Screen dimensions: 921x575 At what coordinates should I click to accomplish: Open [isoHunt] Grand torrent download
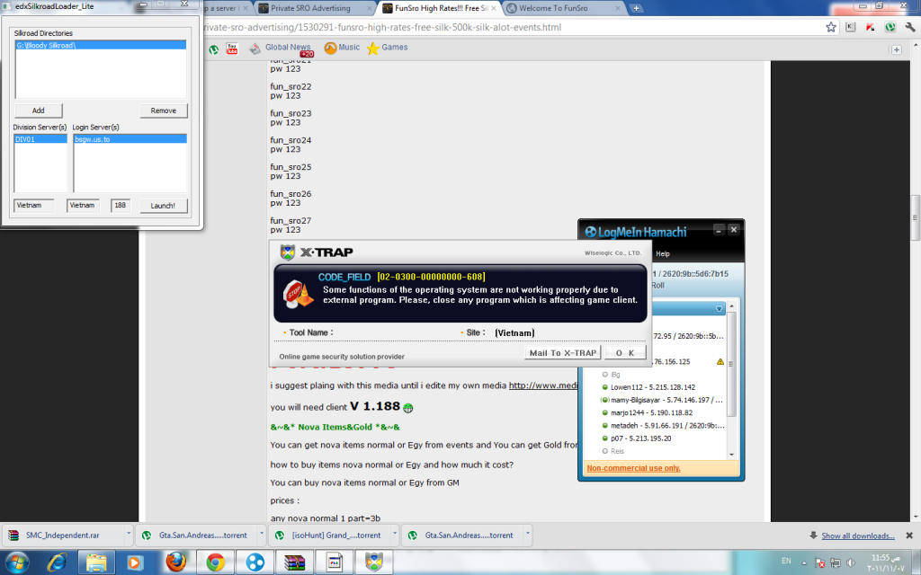click(x=328, y=535)
